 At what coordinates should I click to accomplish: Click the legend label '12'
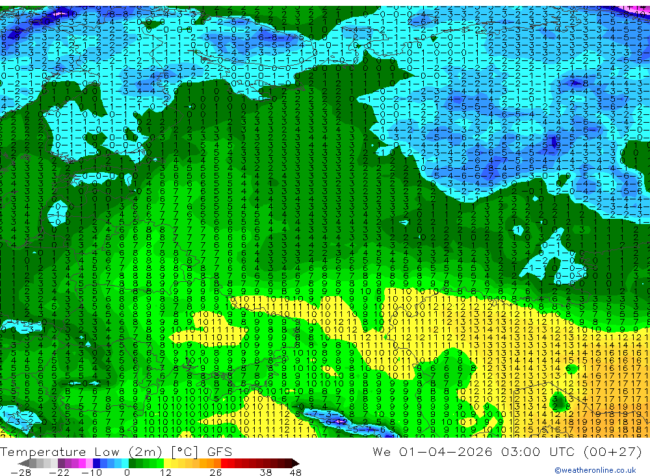coord(166,473)
